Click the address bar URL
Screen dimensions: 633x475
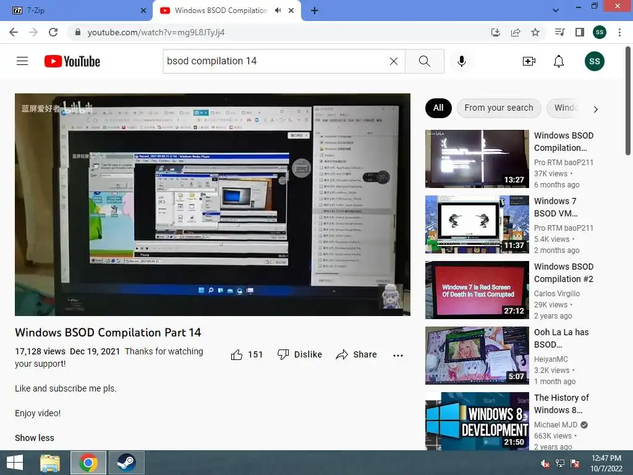tap(156, 32)
